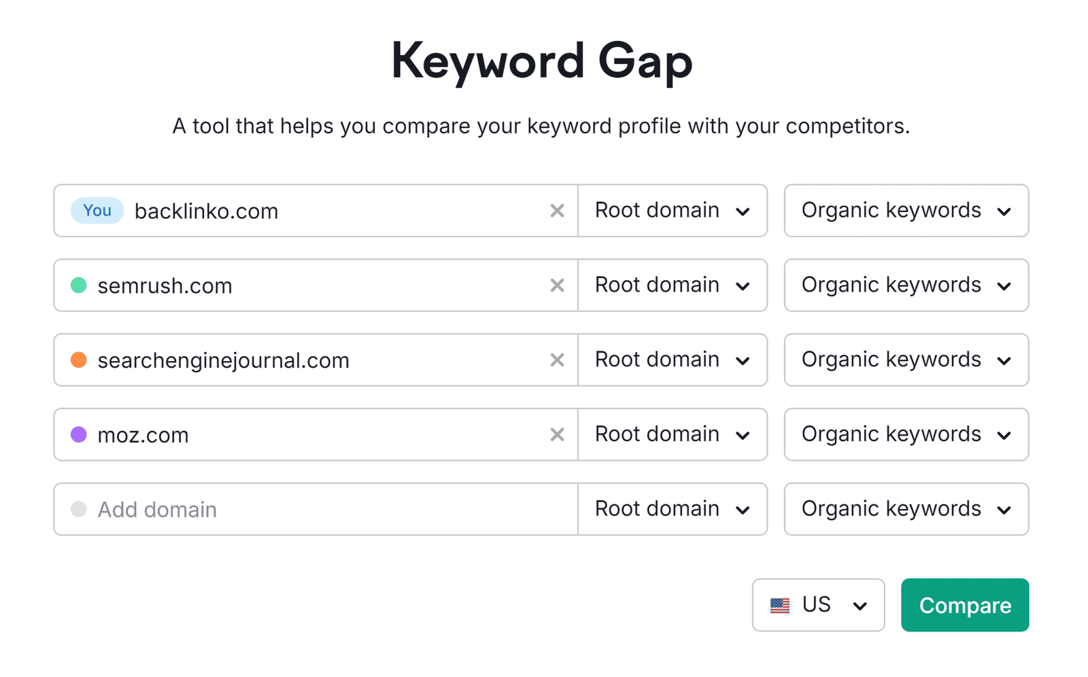Click the green dot beside semrush.com
Screen dimensions: 1088x677
78,285
